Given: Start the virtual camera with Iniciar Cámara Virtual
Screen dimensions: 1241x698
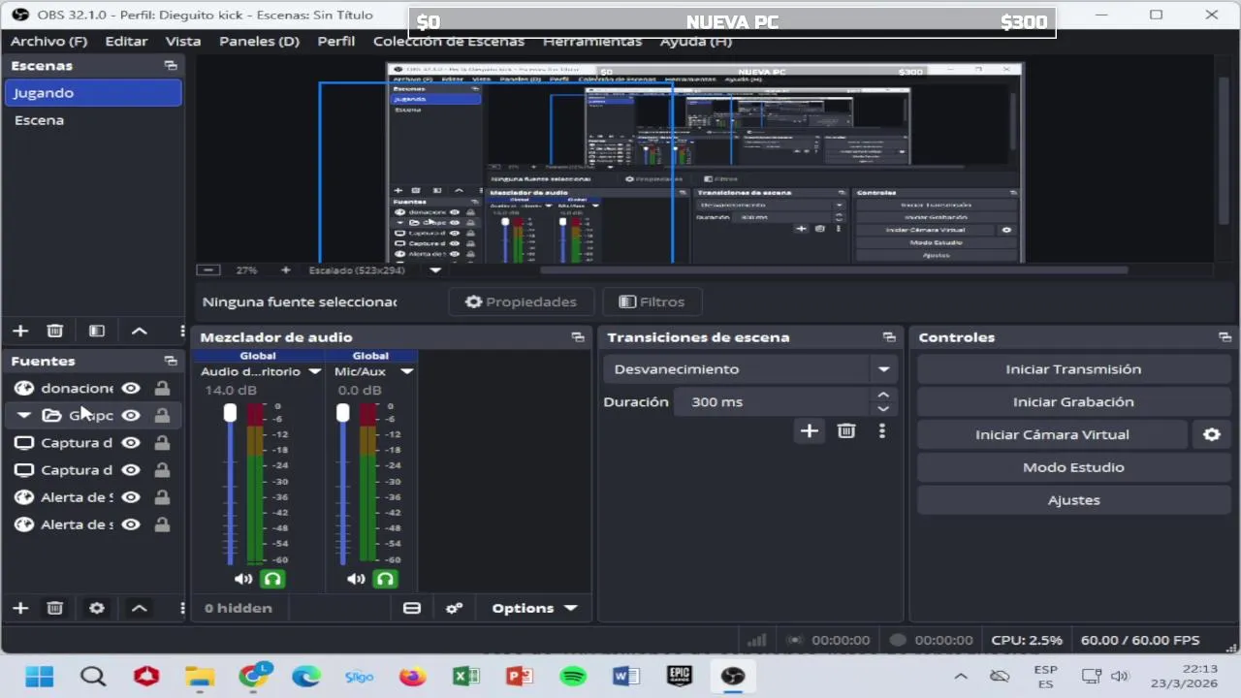Looking at the screenshot, I should 1052,434.
